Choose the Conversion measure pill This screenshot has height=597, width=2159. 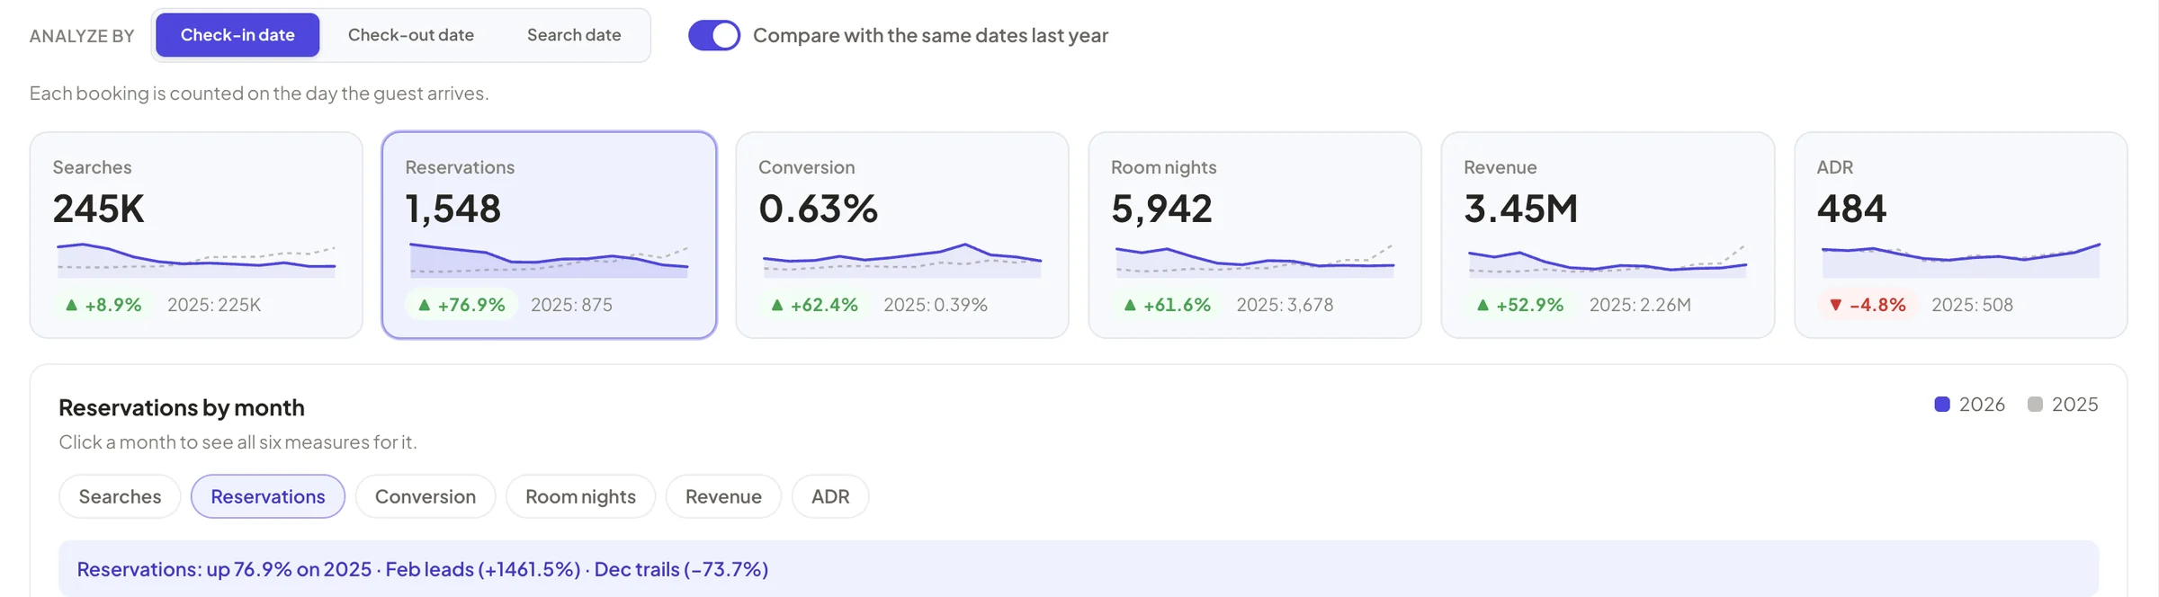(426, 496)
